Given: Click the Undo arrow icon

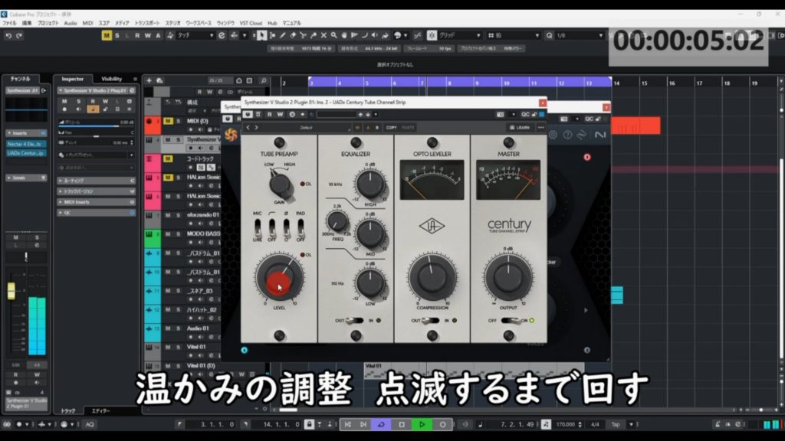Looking at the screenshot, I should 8,35.
